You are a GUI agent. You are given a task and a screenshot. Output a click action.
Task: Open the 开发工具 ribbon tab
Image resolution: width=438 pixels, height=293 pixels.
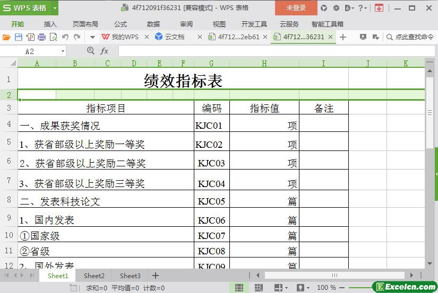tap(254, 24)
